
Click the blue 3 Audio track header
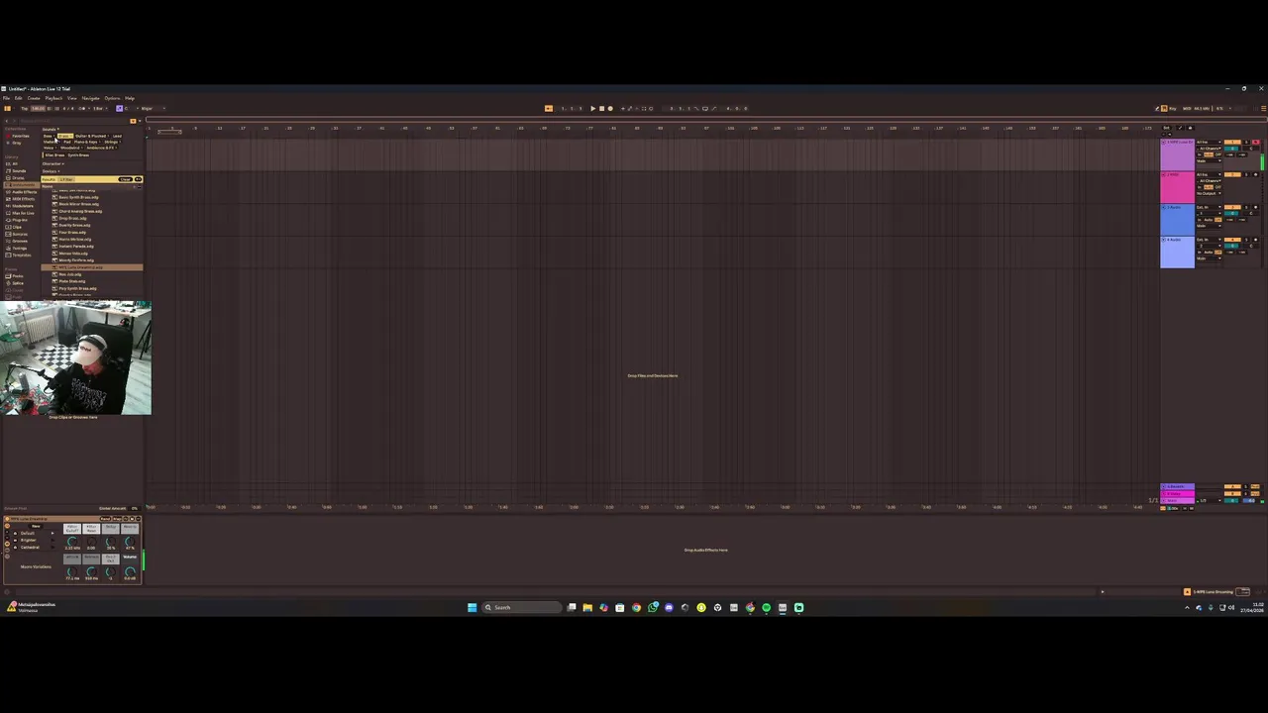point(1177,220)
